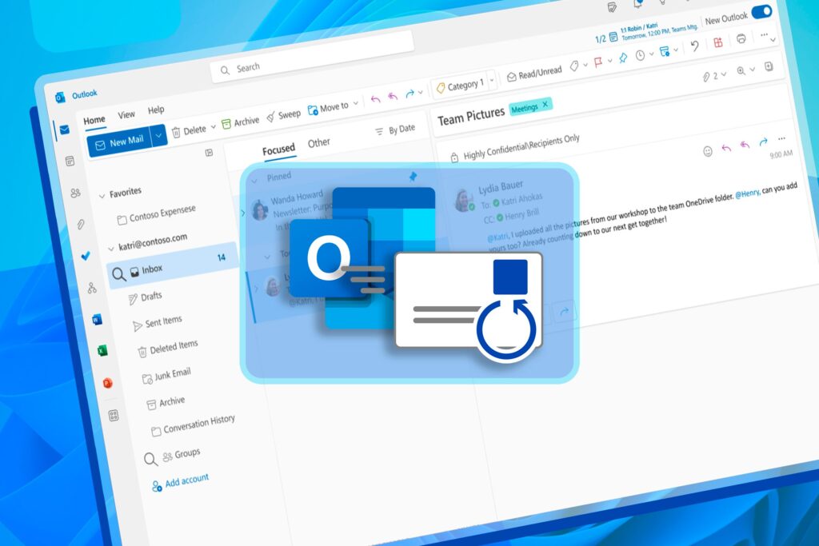Open the View menu

(126, 114)
